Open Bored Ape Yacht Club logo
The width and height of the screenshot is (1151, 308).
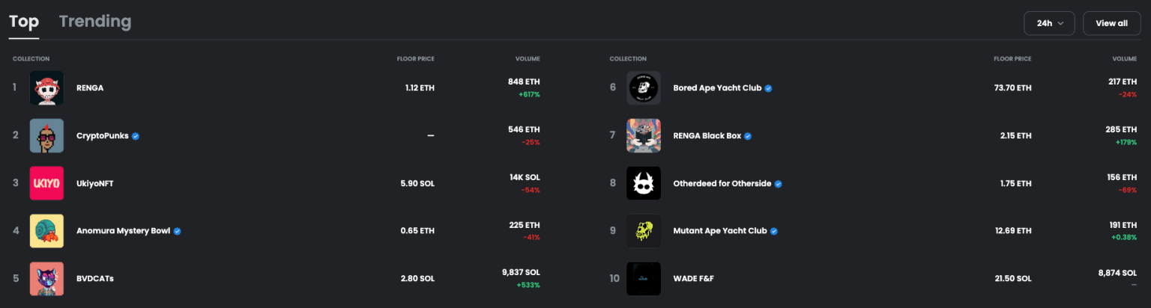[x=643, y=88]
